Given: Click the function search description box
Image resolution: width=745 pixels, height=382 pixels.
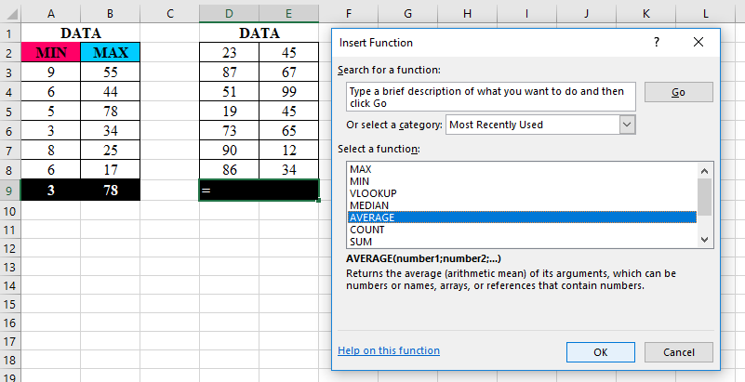Looking at the screenshot, I should coord(491,97).
